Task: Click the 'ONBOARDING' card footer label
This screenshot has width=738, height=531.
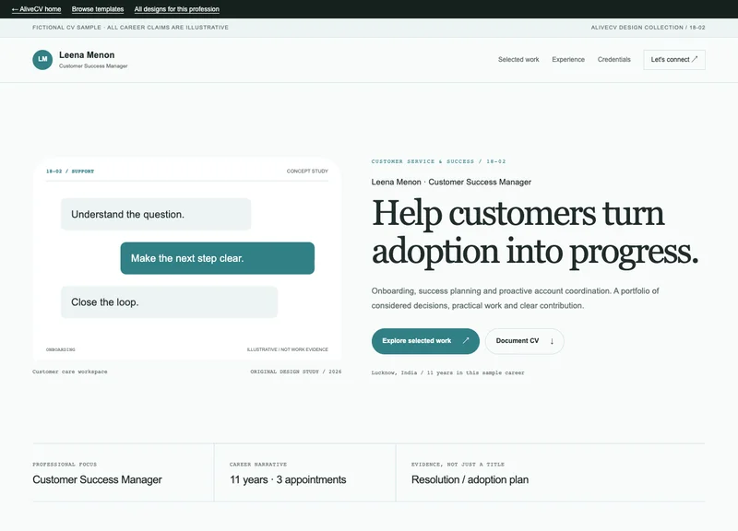Action: tap(60, 349)
